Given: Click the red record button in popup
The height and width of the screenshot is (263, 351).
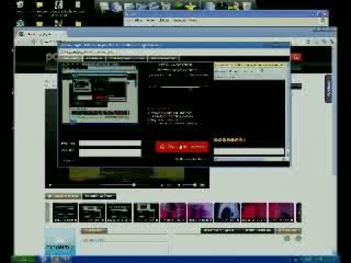Looking at the screenshot, I should tap(182, 147).
